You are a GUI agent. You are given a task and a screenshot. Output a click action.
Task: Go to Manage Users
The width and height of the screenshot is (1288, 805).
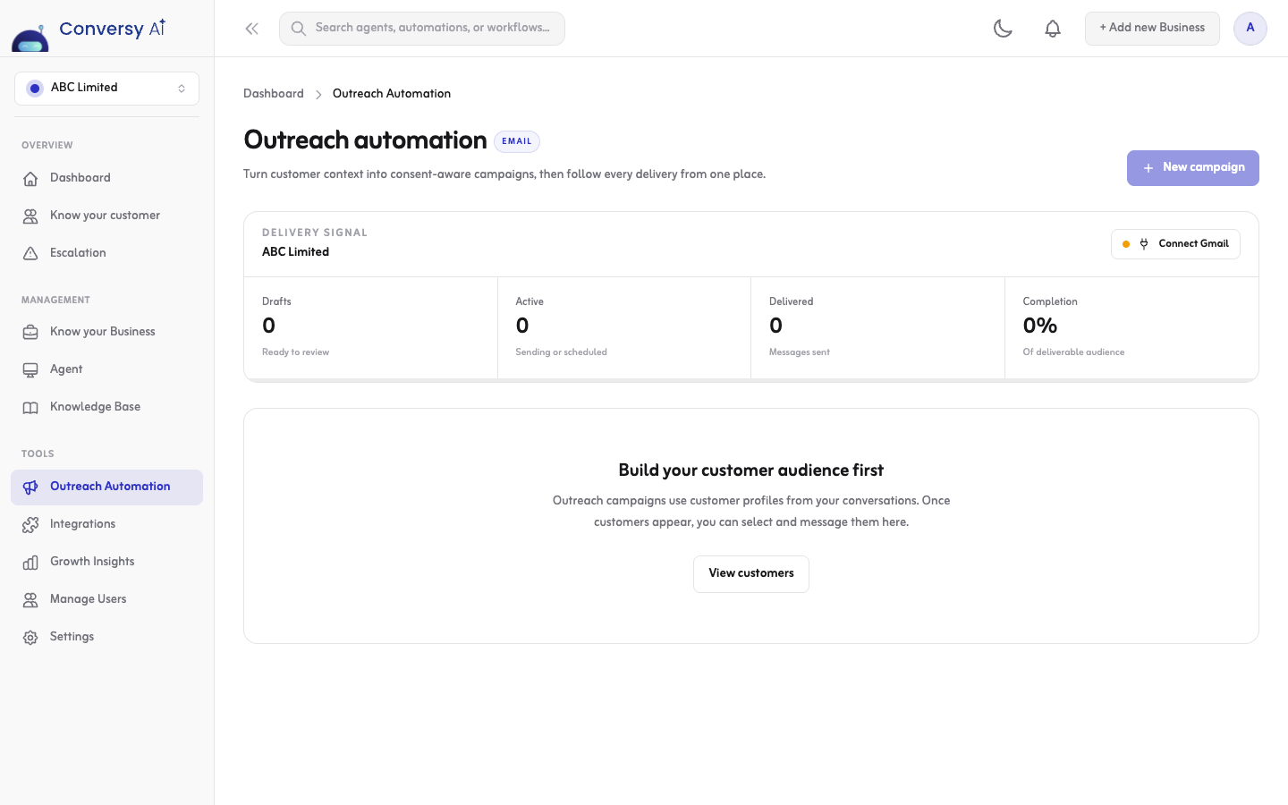pos(106,599)
